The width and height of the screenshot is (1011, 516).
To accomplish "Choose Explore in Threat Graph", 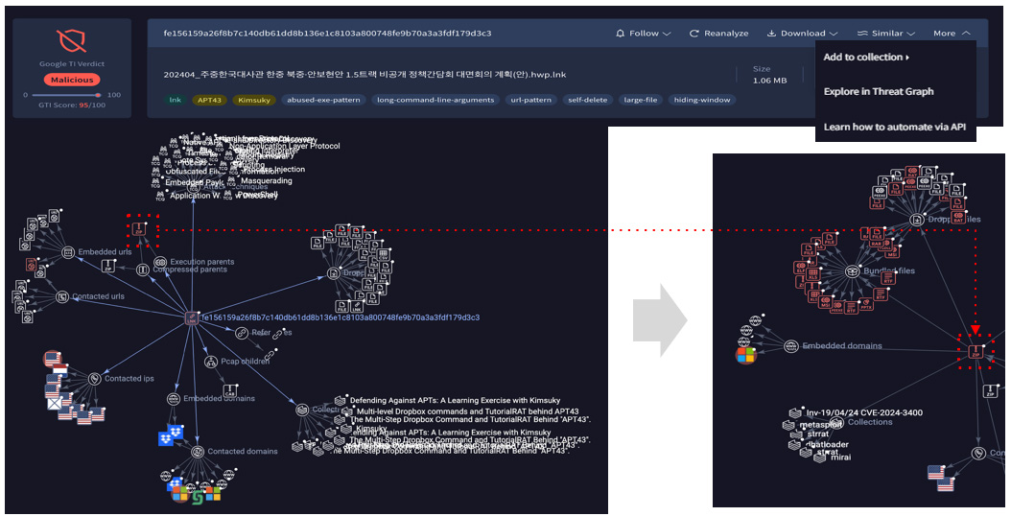I will [879, 91].
